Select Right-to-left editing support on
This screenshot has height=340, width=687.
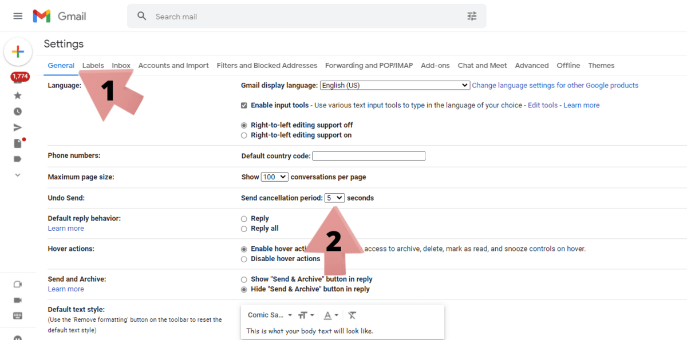[244, 135]
